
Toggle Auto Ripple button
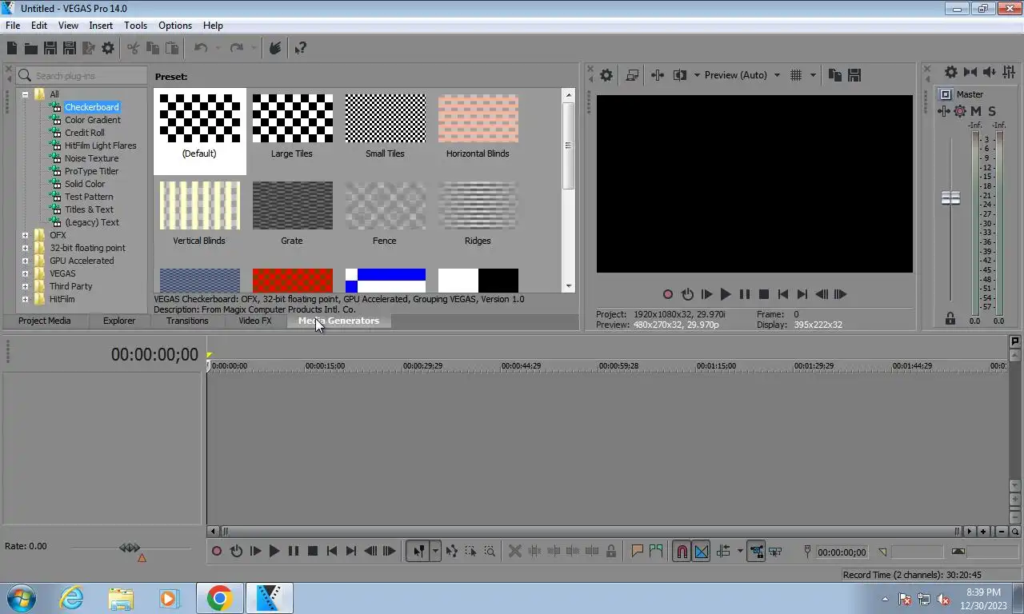point(723,552)
